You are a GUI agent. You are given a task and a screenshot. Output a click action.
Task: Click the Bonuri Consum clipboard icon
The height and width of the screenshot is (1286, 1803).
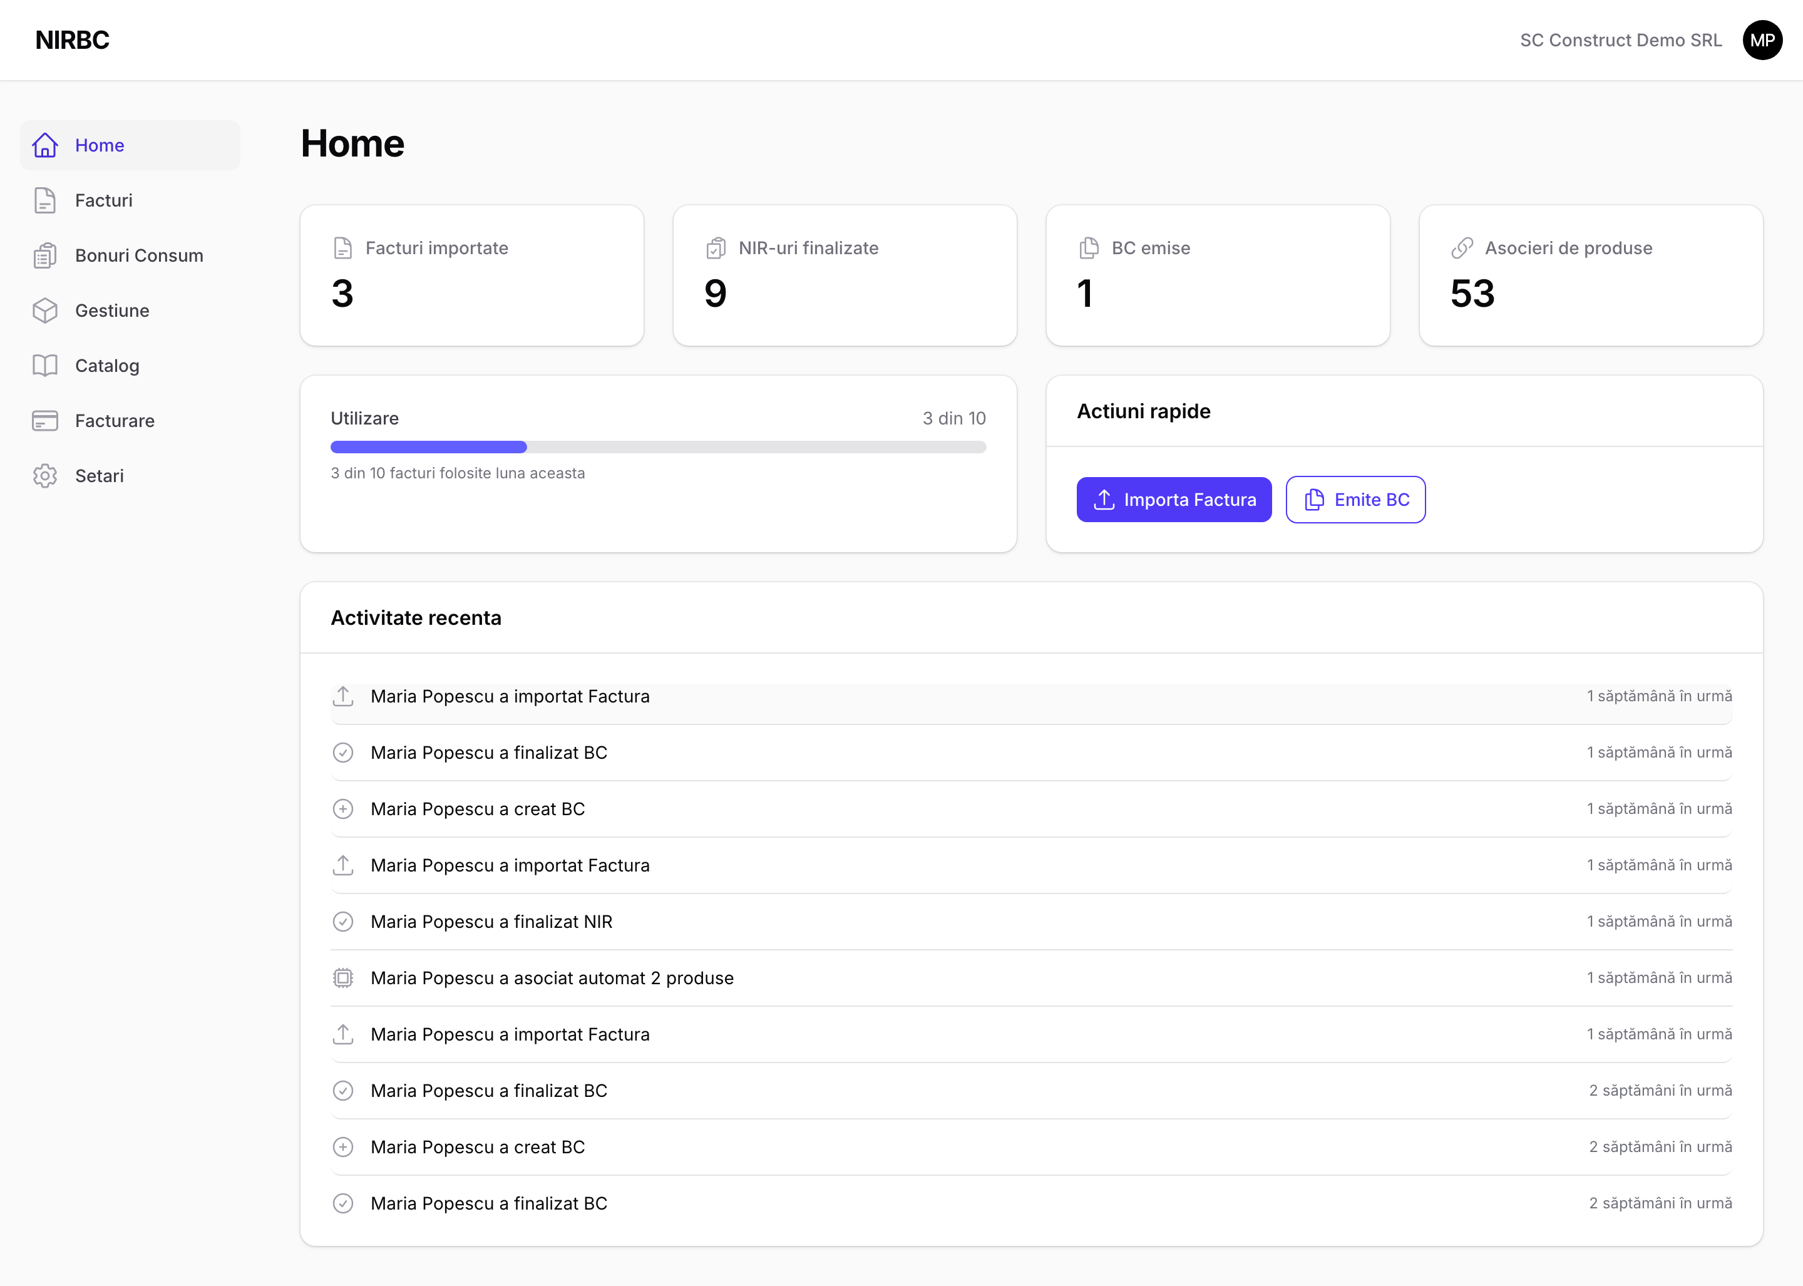(x=45, y=256)
